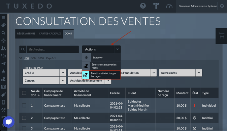Open the network nodes icon in header

click(156, 6)
